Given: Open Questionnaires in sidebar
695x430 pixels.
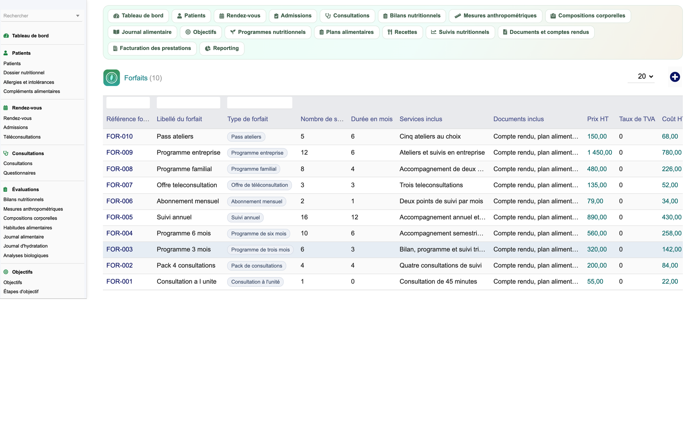Looking at the screenshot, I should [x=20, y=173].
